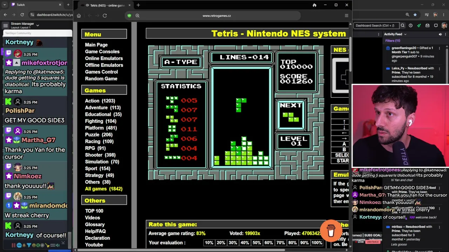
Task: Pick a Random Game
Action: [x=101, y=79]
